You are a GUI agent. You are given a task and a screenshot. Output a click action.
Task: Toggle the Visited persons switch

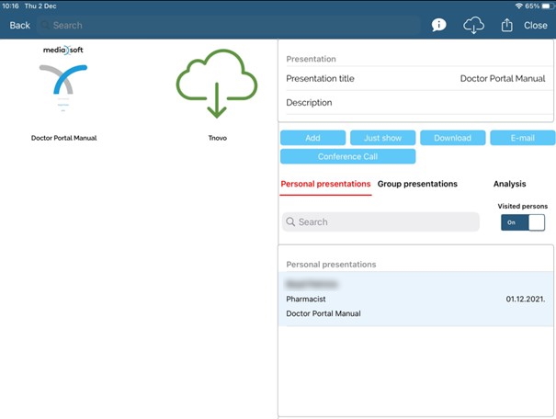[522, 222]
